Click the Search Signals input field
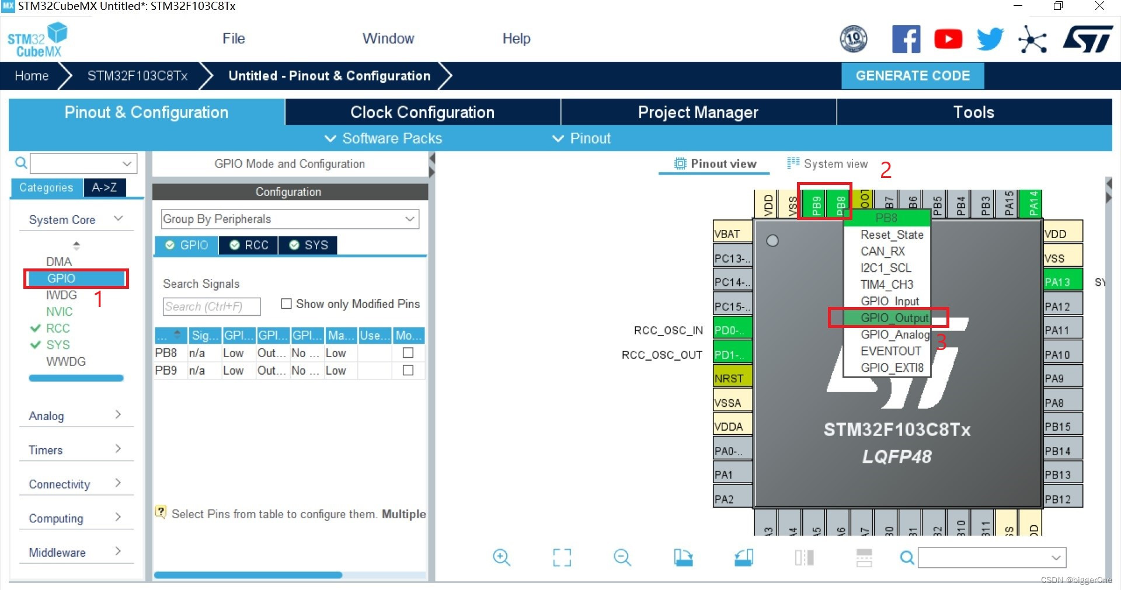This screenshot has height=590, width=1121. (x=211, y=306)
